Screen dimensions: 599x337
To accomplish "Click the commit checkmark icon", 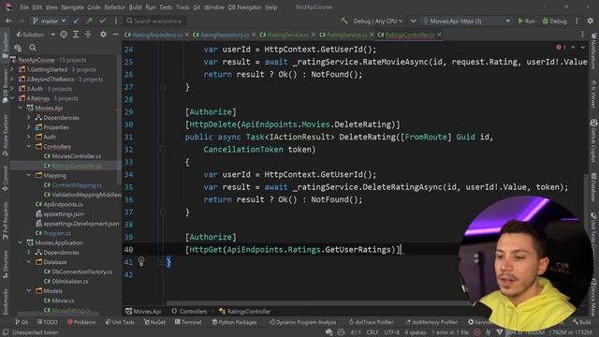I will pos(102,21).
